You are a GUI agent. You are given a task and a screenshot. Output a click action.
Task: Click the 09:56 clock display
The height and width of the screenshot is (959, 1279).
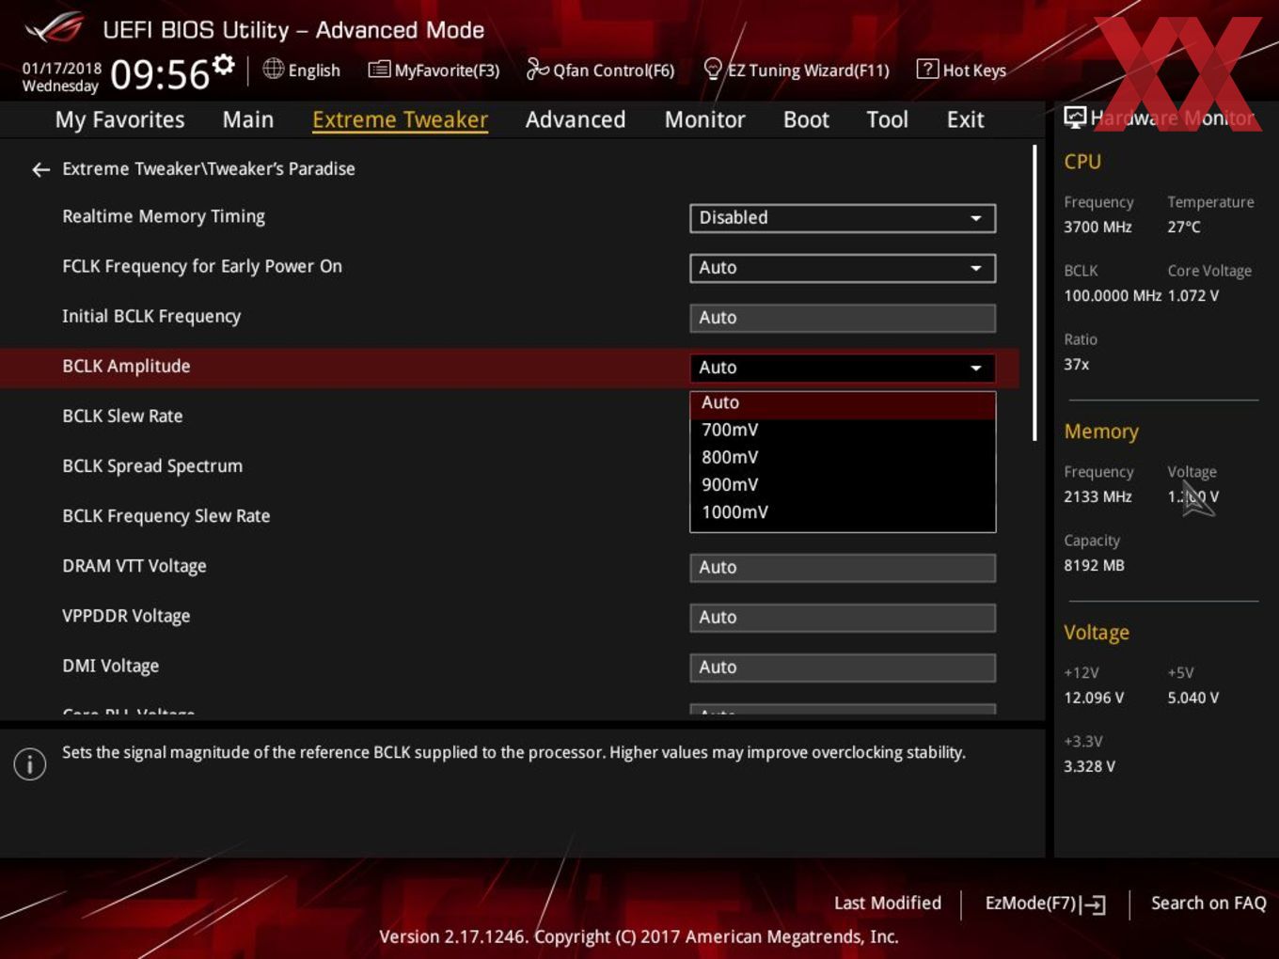coord(160,74)
